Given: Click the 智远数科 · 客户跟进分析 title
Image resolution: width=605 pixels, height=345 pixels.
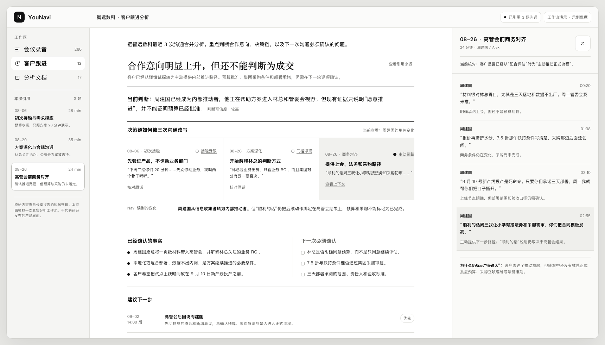Looking at the screenshot, I should 123,17.
